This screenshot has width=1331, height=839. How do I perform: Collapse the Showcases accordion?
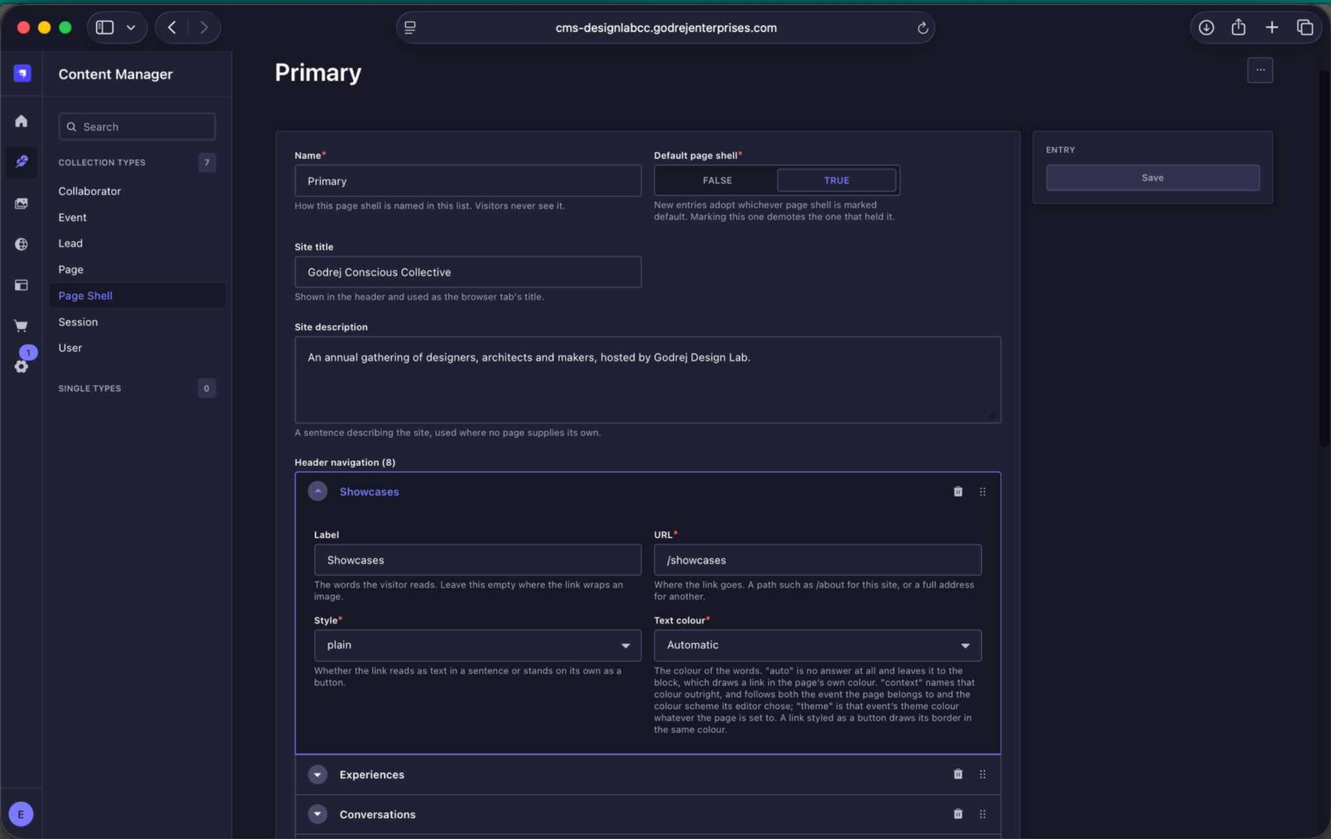pyautogui.click(x=317, y=491)
